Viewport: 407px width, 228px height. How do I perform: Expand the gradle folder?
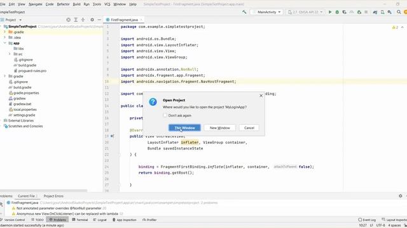[4, 76]
